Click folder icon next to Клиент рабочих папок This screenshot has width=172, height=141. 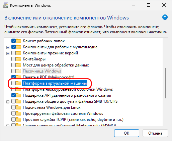tap(18, 41)
